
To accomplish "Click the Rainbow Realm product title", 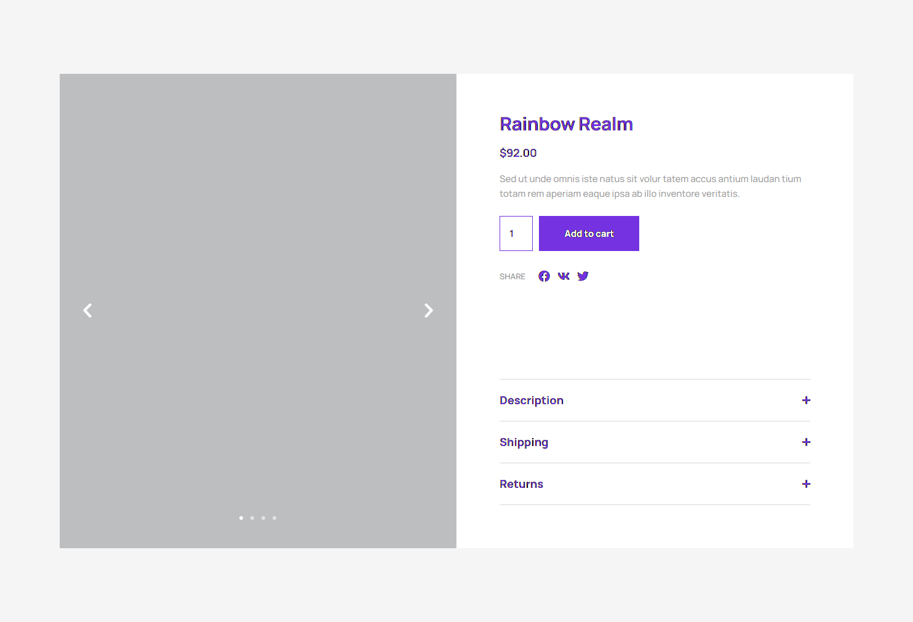I will point(566,124).
